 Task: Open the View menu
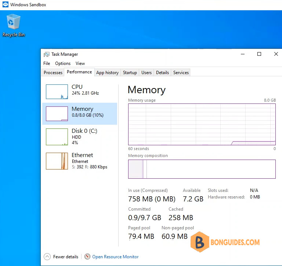(x=80, y=63)
